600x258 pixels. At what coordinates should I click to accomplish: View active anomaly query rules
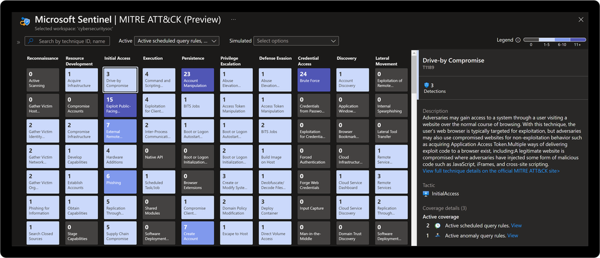pyautogui.click(x=513, y=236)
